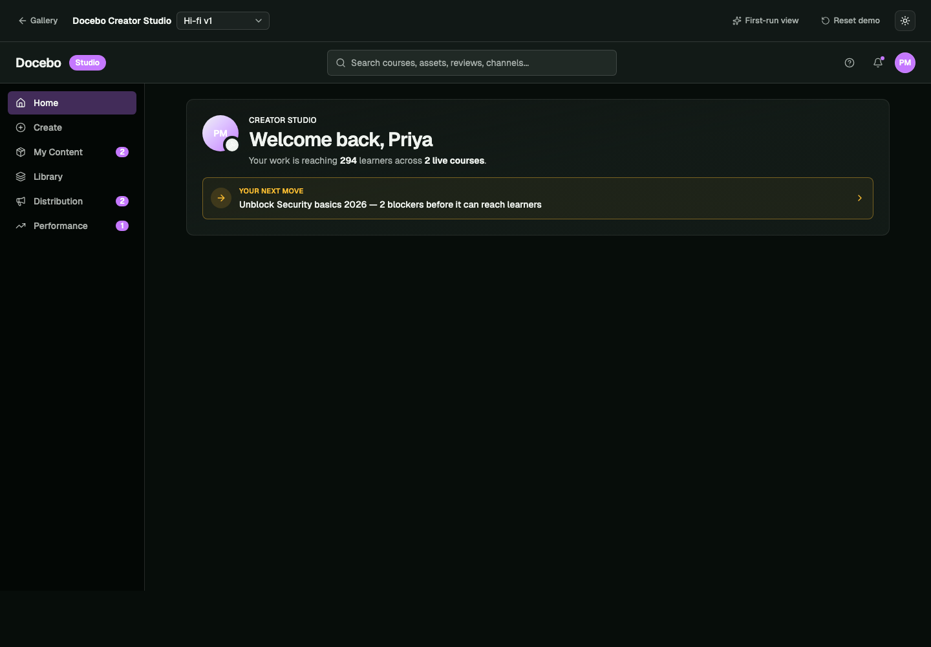Click the search magnifier icon
Screen dimensions: 931x647
click(x=341, y=63)
